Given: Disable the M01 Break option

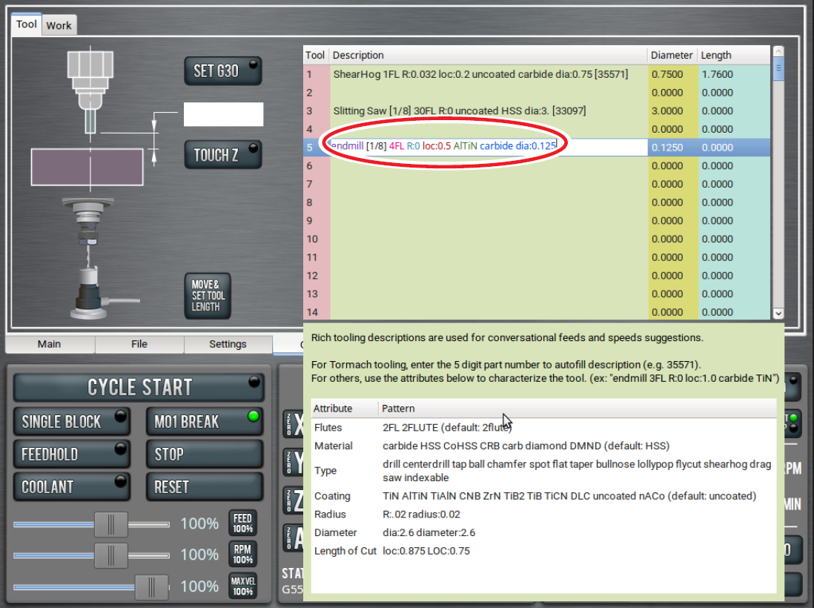Looking at the screenshot, I should point(204,422).
